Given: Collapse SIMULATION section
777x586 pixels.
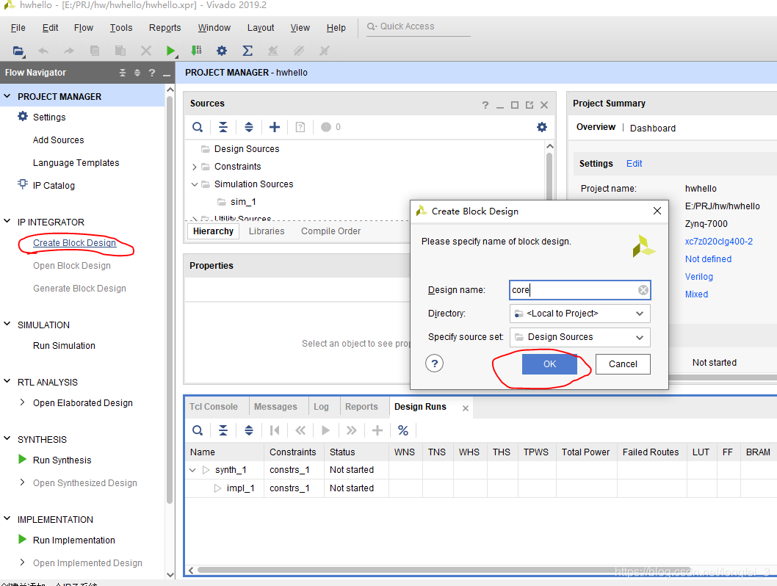Looking at the screenshot, I should coord(7,324).
